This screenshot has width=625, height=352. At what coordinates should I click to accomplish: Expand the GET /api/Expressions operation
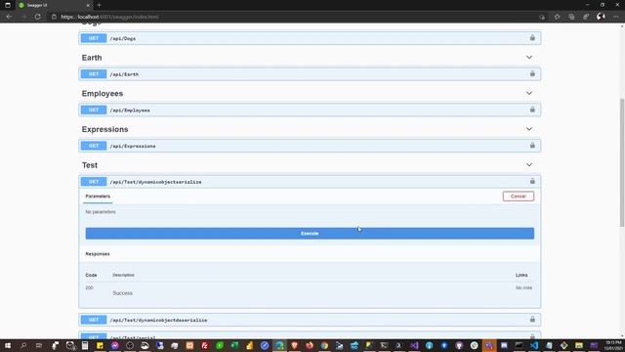coord(310,146)
